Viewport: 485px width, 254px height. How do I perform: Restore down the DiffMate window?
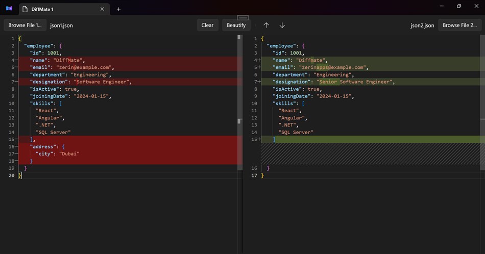[459, 6]
